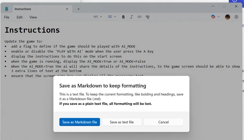Toggle italic formatting
The height and width of the screenshot is (140, 244).
pyautogui.click(x=131, y=17)
